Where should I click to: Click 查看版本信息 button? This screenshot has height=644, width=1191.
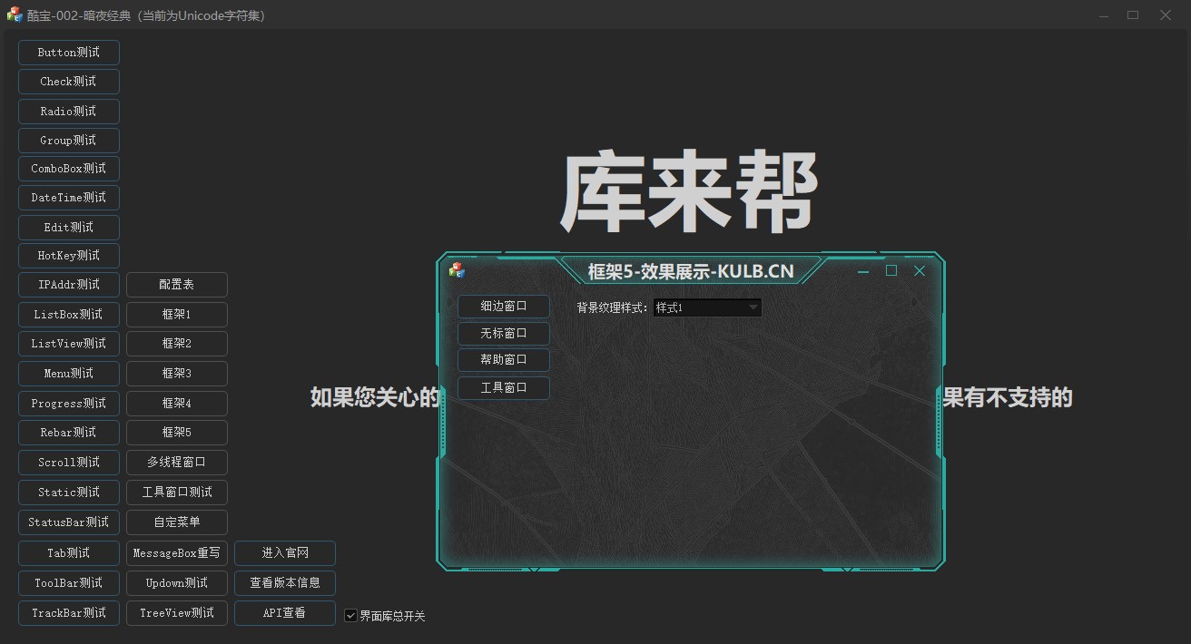(285, 583)
